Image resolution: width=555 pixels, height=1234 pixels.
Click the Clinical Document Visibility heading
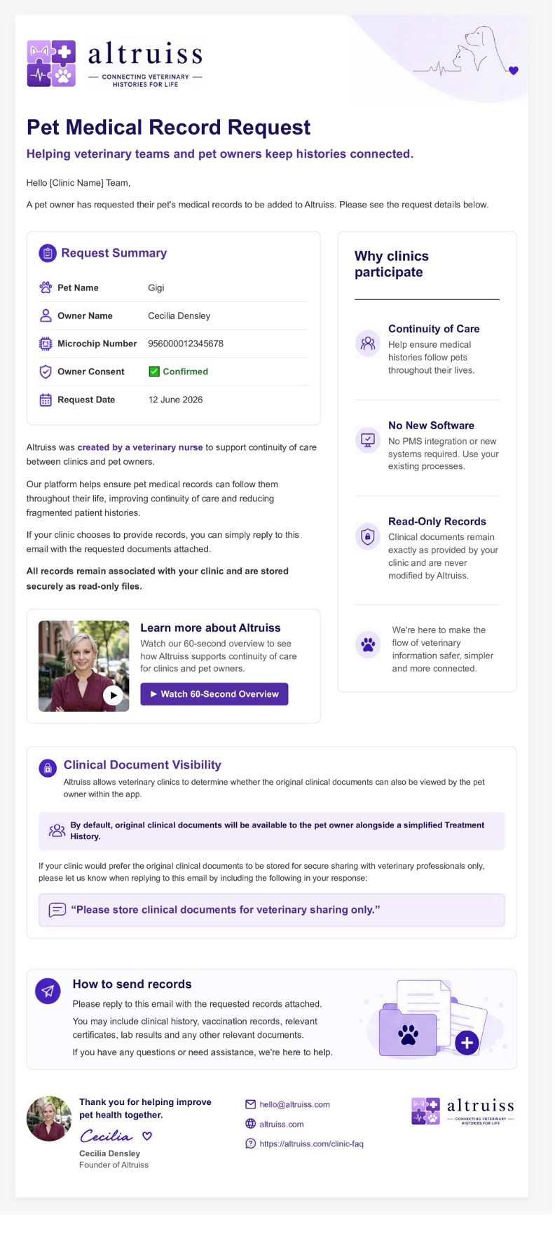pos(142,765)
